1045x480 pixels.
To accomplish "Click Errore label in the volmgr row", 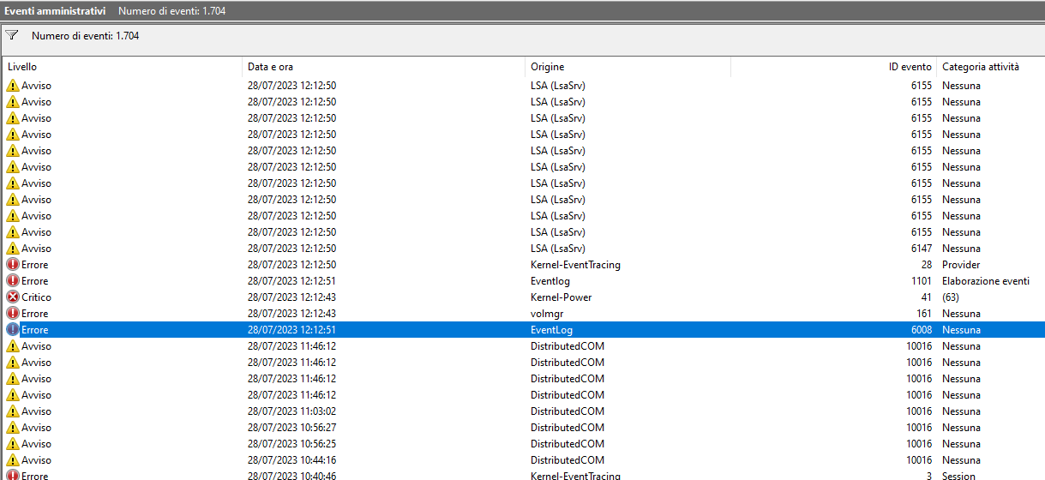I will point(35,314).
